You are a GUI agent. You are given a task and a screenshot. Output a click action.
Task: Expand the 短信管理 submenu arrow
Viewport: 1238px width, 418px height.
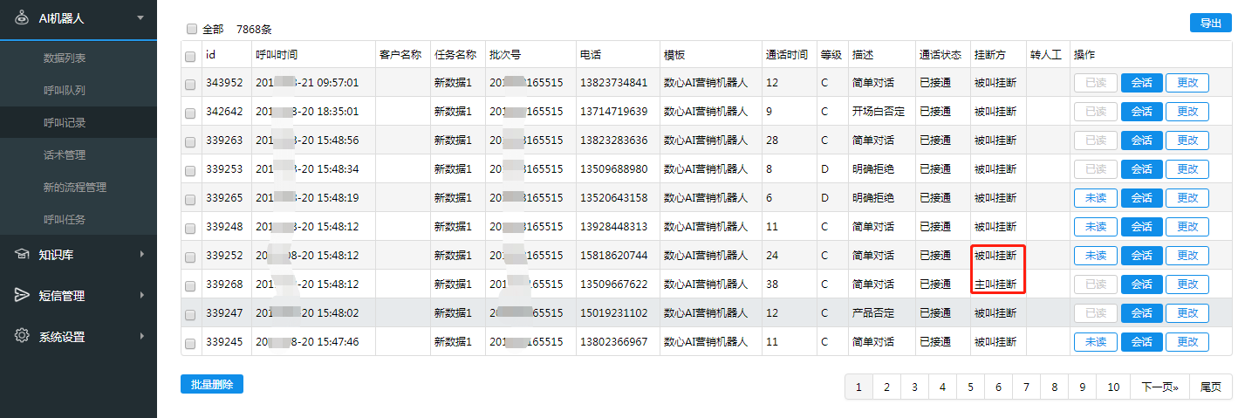(141, 295)
